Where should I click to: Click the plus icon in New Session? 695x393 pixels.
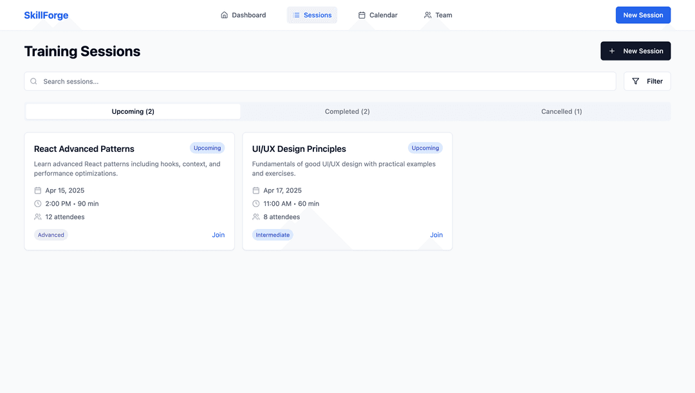[612, 51]
